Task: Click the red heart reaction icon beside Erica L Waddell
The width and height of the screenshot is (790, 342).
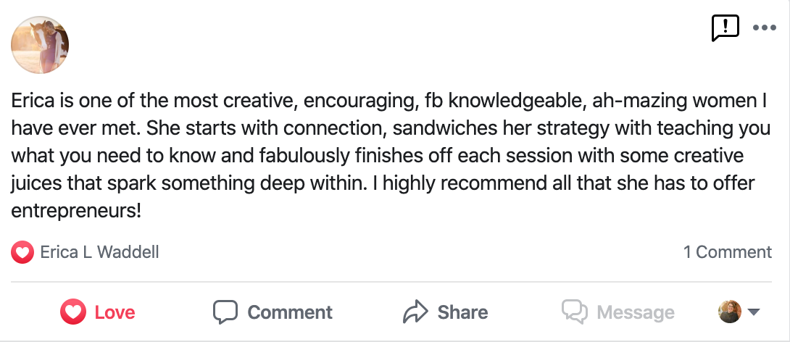Action: [22, 252]
